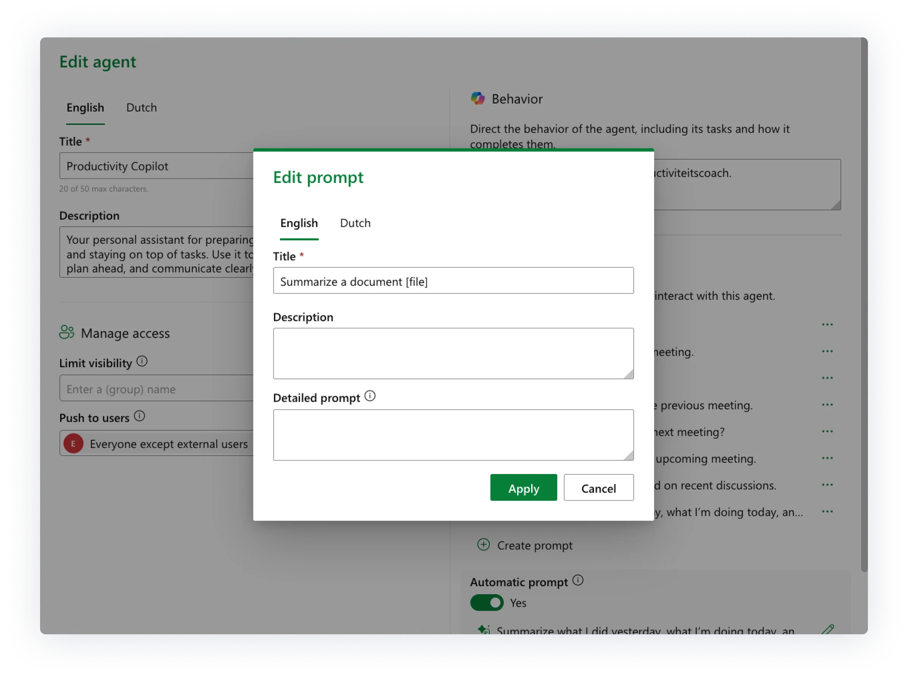Click the 'Enter a (group) name' field
This screenshot has height=677, width=908.
156,388
